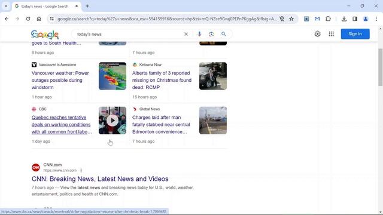
Task: Sign in to Google
Action: tap(355, 34)
